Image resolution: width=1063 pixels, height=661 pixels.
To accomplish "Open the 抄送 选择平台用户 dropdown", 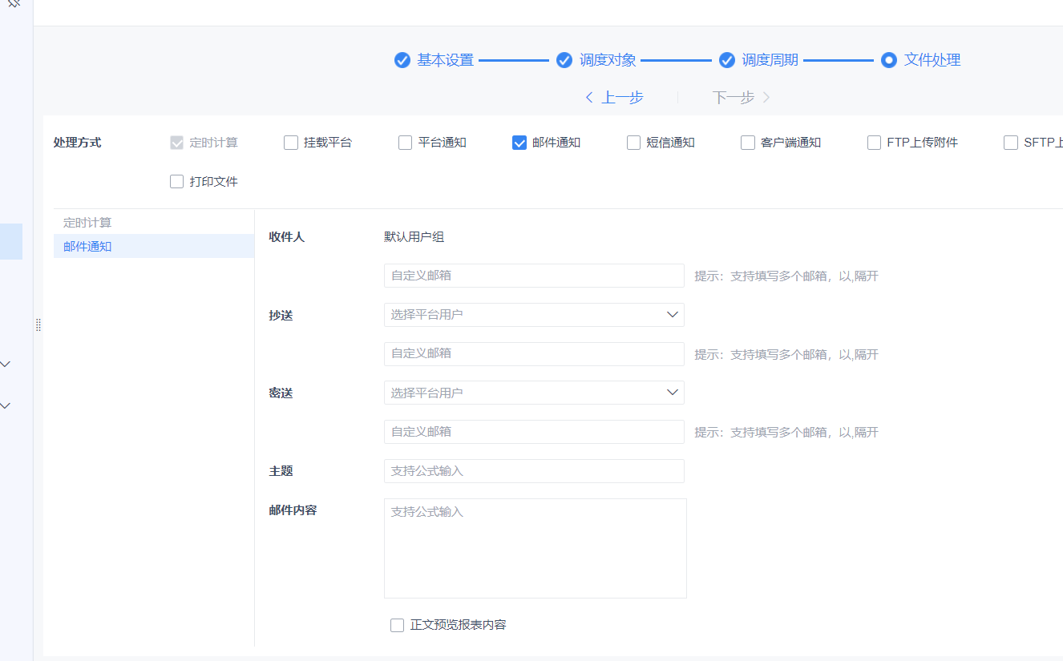I will [534, 315].
